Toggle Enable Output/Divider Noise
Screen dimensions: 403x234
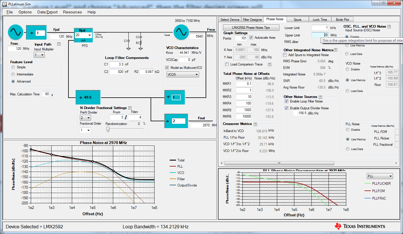[x=287, y=108]
